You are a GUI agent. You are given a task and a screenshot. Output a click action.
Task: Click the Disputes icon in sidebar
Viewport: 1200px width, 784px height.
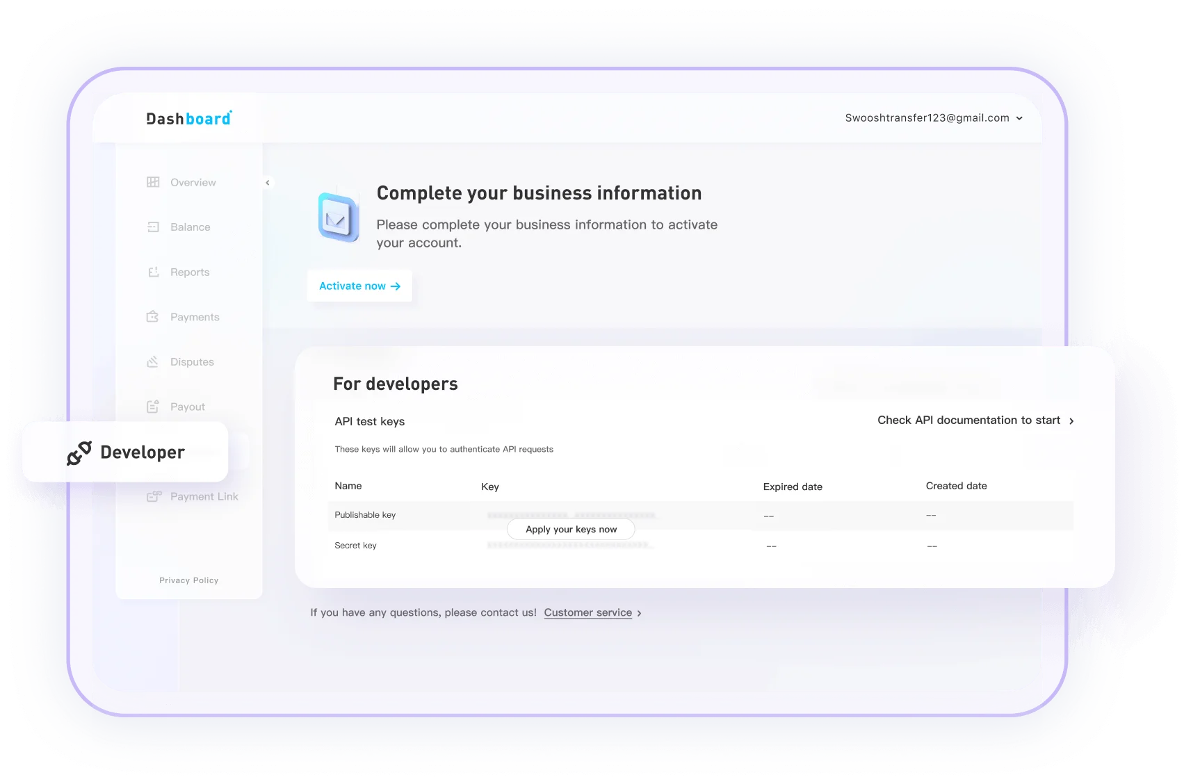[x=153, y=362]
